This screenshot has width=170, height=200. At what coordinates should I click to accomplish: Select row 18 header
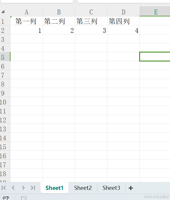point(5,173)
